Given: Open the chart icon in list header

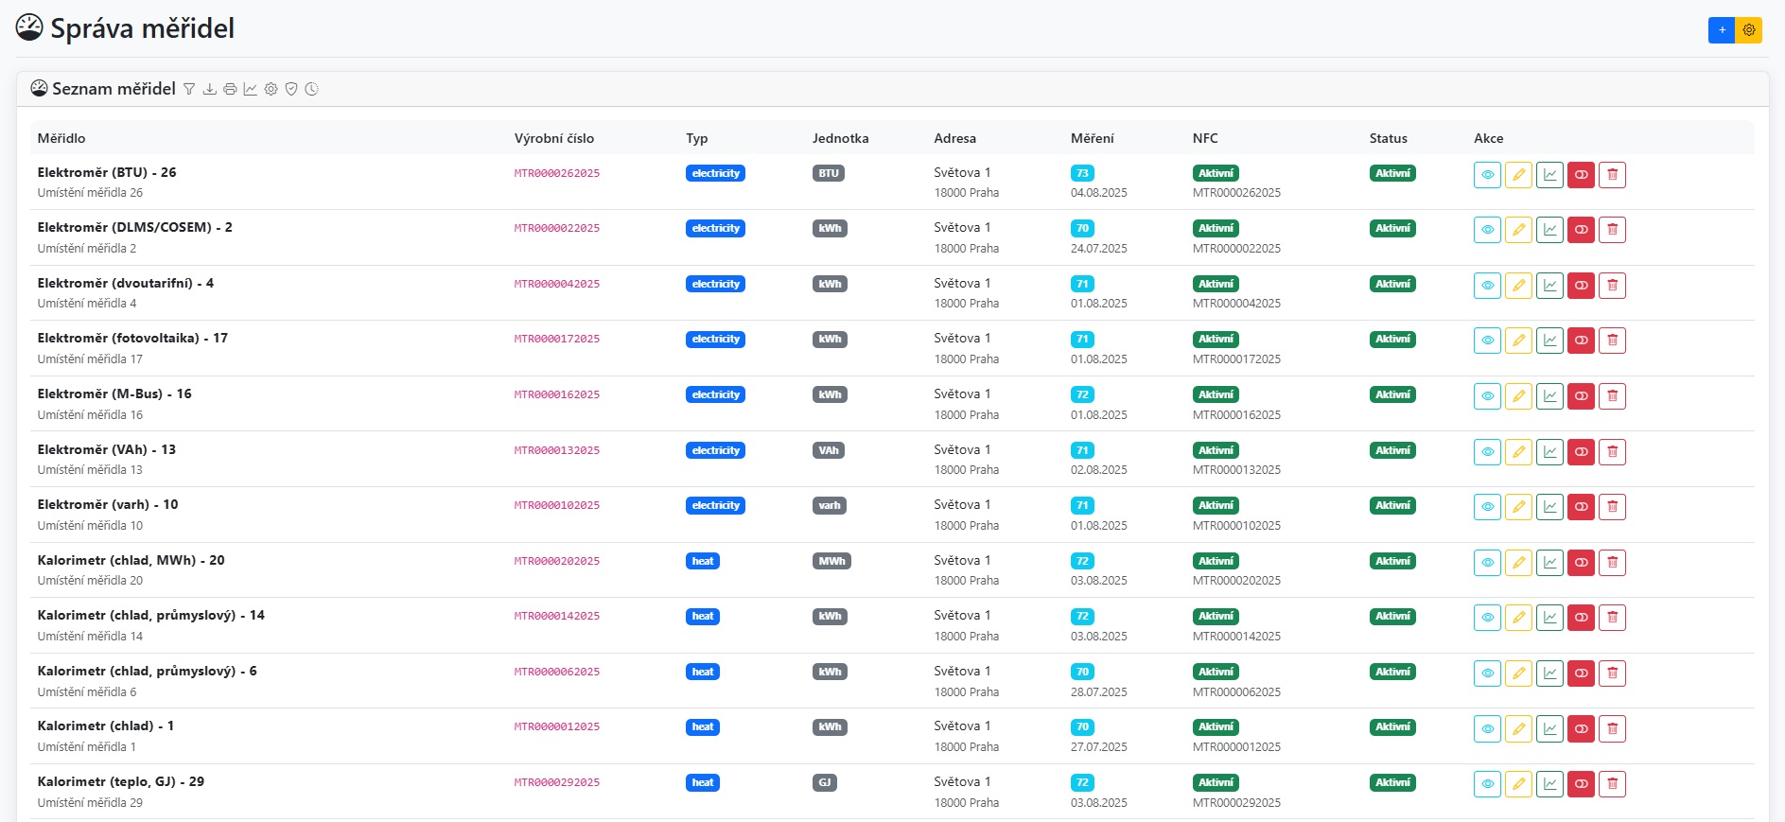Looking at the screenshot, I should [x=251, y=89].
